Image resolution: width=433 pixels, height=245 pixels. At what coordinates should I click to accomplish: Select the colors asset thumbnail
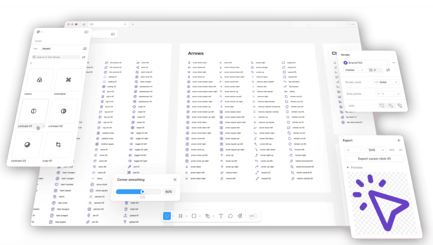coord(40,79)
